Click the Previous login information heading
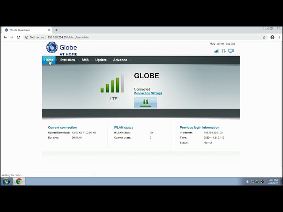 pos(199,128)
